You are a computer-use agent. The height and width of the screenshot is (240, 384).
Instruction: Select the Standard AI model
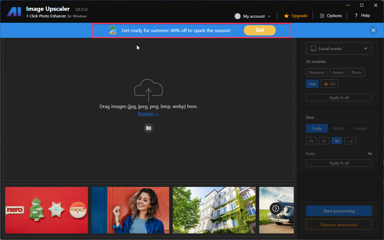pos(316,73)
